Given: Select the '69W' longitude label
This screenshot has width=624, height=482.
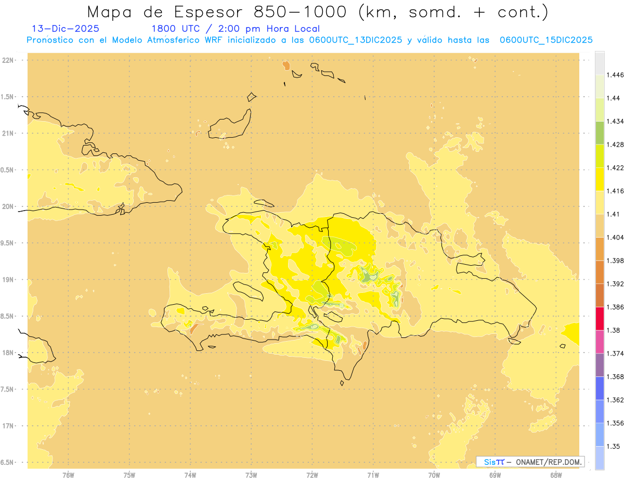Looking at the screenshot, I should (x=495, y=475).
